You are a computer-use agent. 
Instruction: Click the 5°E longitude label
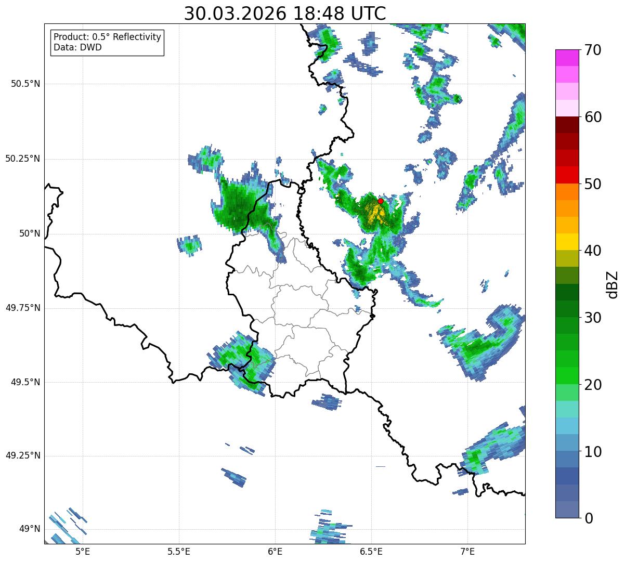point(83,551)
